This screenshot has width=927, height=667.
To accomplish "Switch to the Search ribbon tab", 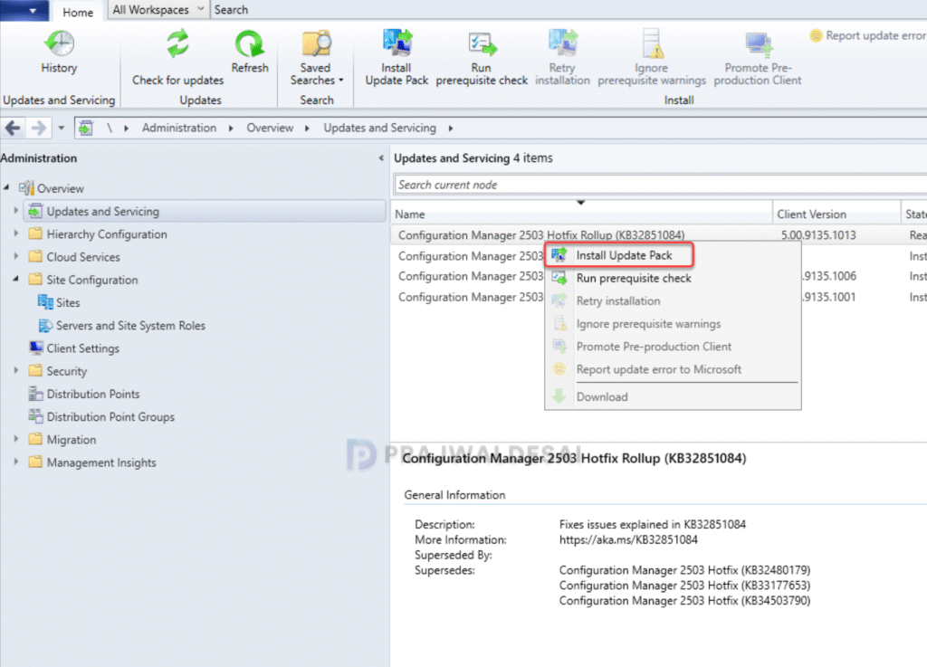I will coord(231,9).
